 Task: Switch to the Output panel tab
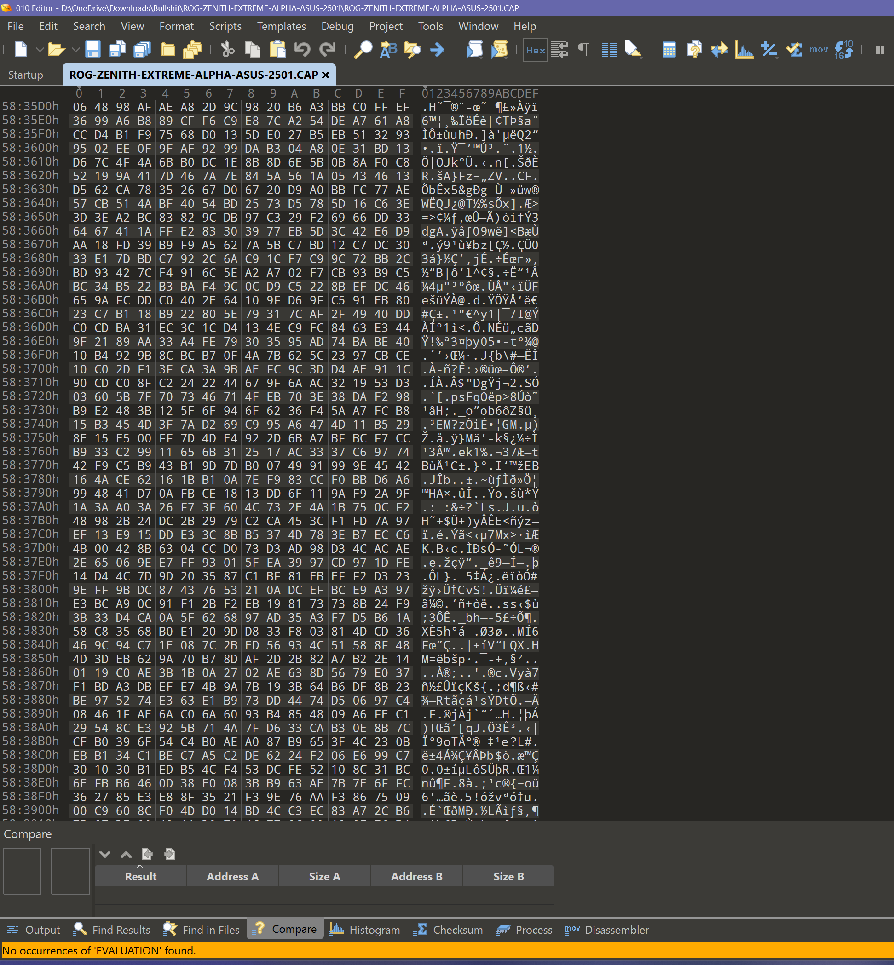tap(34, 930)
